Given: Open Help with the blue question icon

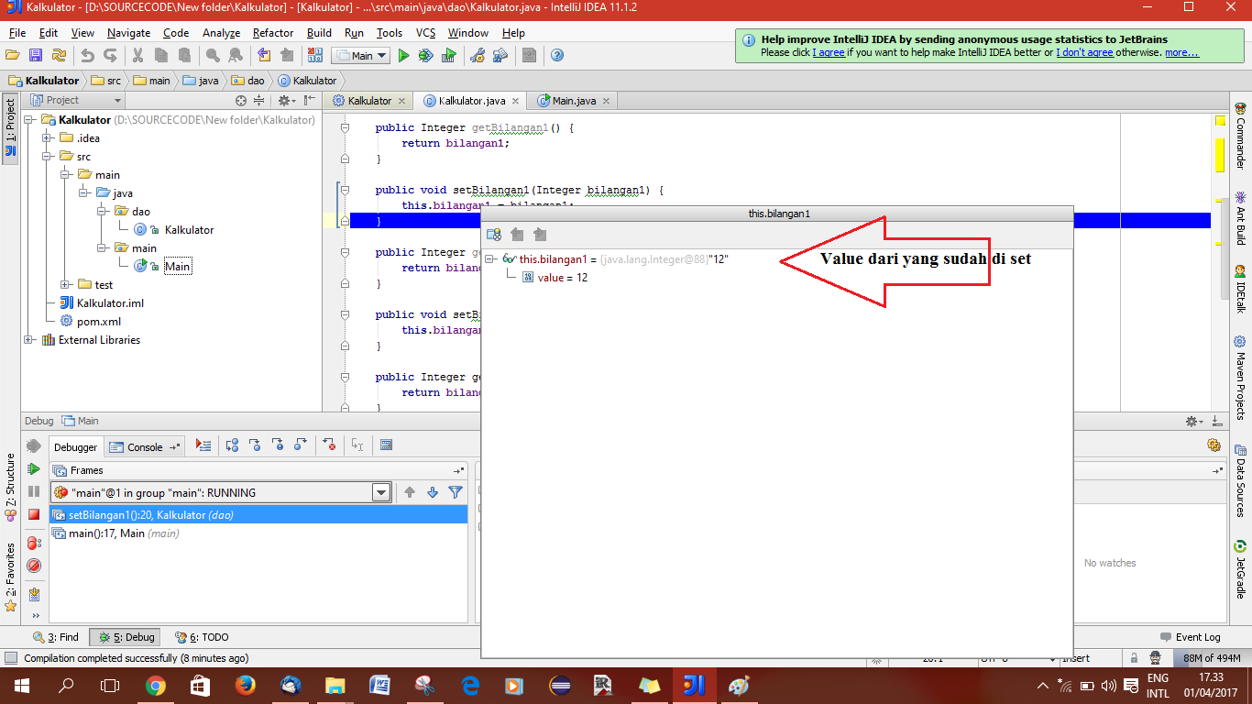Looking at the screenshot, I should (x=556, y=56).
